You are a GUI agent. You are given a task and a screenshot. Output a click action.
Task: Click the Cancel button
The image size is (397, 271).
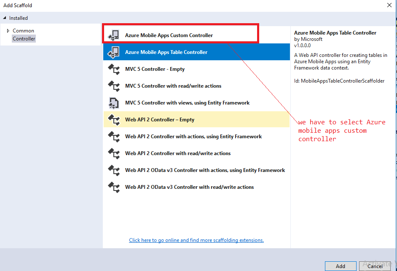coord(375,266)
